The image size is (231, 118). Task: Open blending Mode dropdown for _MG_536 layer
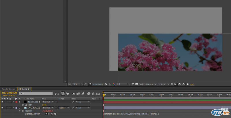click(x=48, y=108)
